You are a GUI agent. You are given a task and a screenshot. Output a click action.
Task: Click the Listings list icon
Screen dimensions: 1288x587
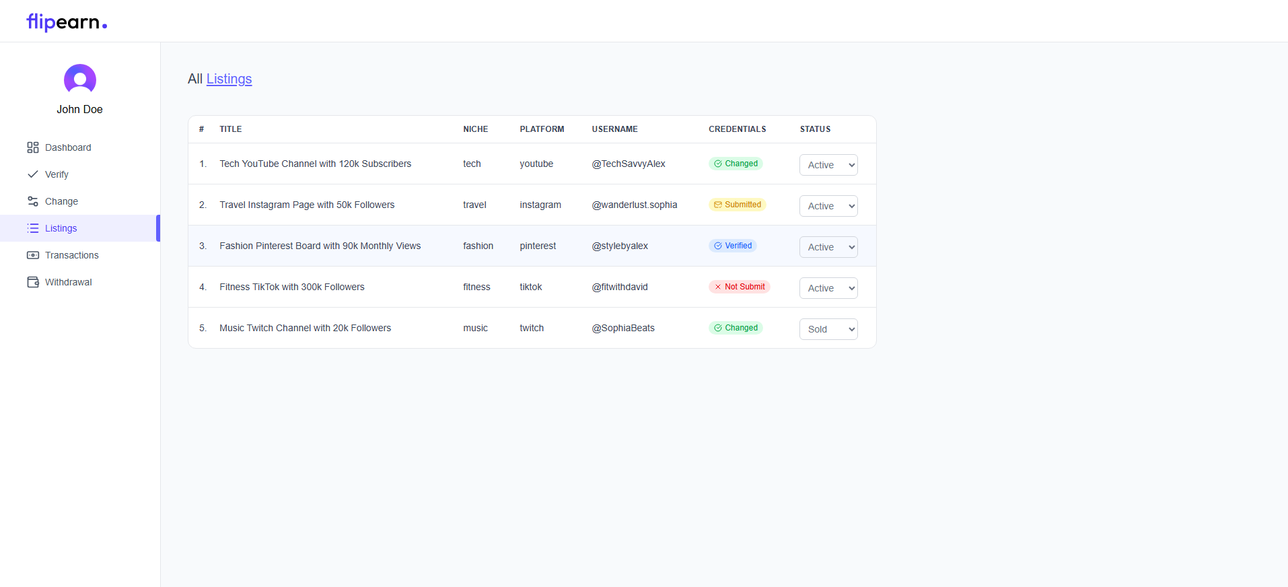pyautogui.click(x=32, y=228)
